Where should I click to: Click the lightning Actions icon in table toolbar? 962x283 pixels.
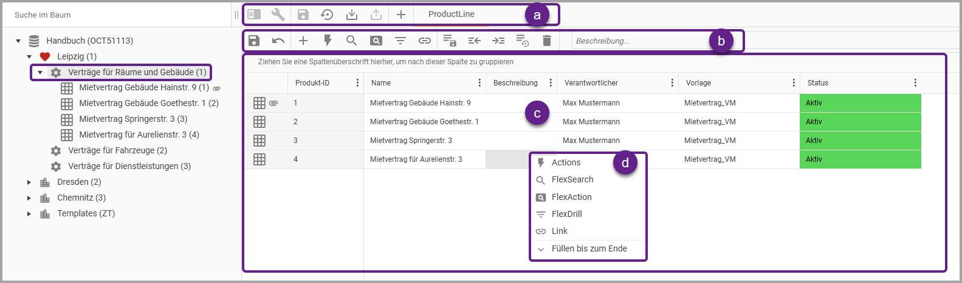pyautogui.click(x=328, y=41)
